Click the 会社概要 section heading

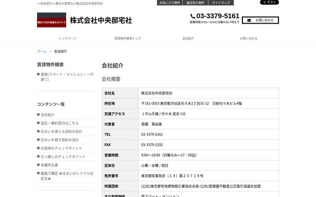point(111,79)
